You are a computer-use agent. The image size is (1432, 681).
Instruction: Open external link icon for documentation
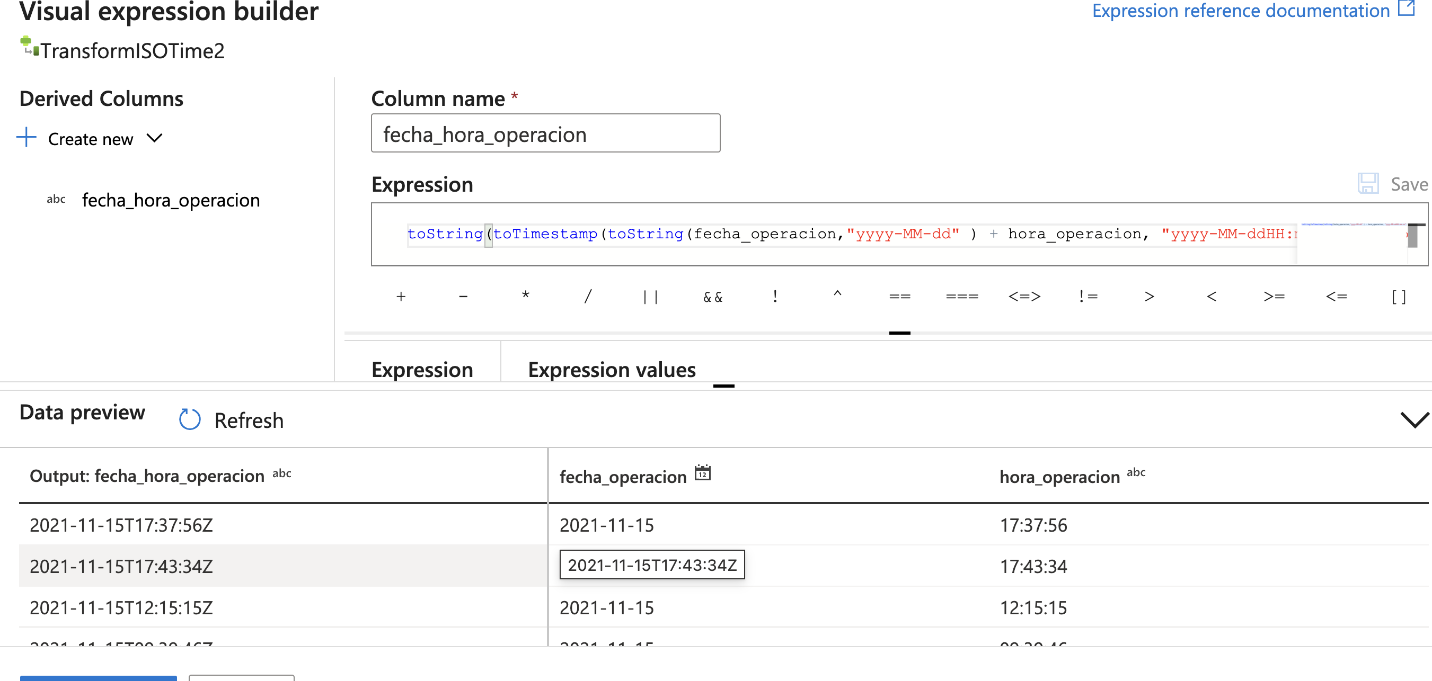(x=1407, y=9)
